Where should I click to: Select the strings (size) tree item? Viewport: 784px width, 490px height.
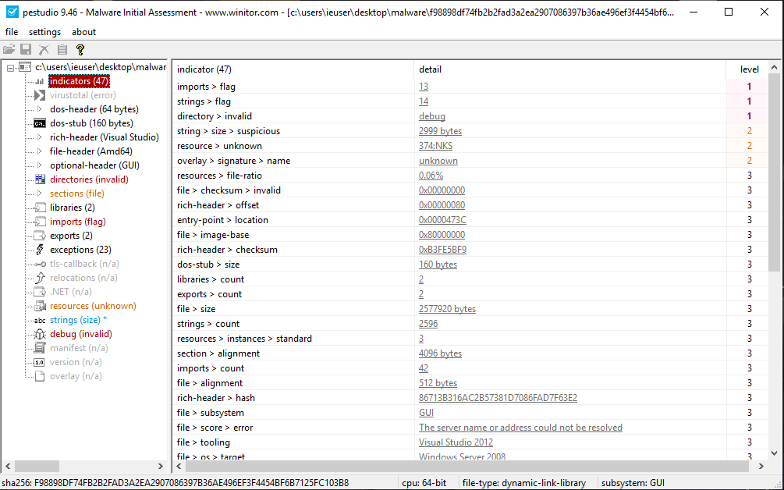click(x=78, y=319)
